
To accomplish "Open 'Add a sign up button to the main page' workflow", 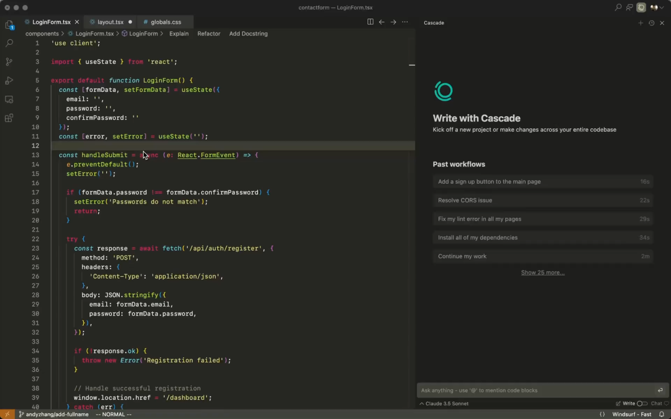I will pyautogui.click(x=542, y=181).
